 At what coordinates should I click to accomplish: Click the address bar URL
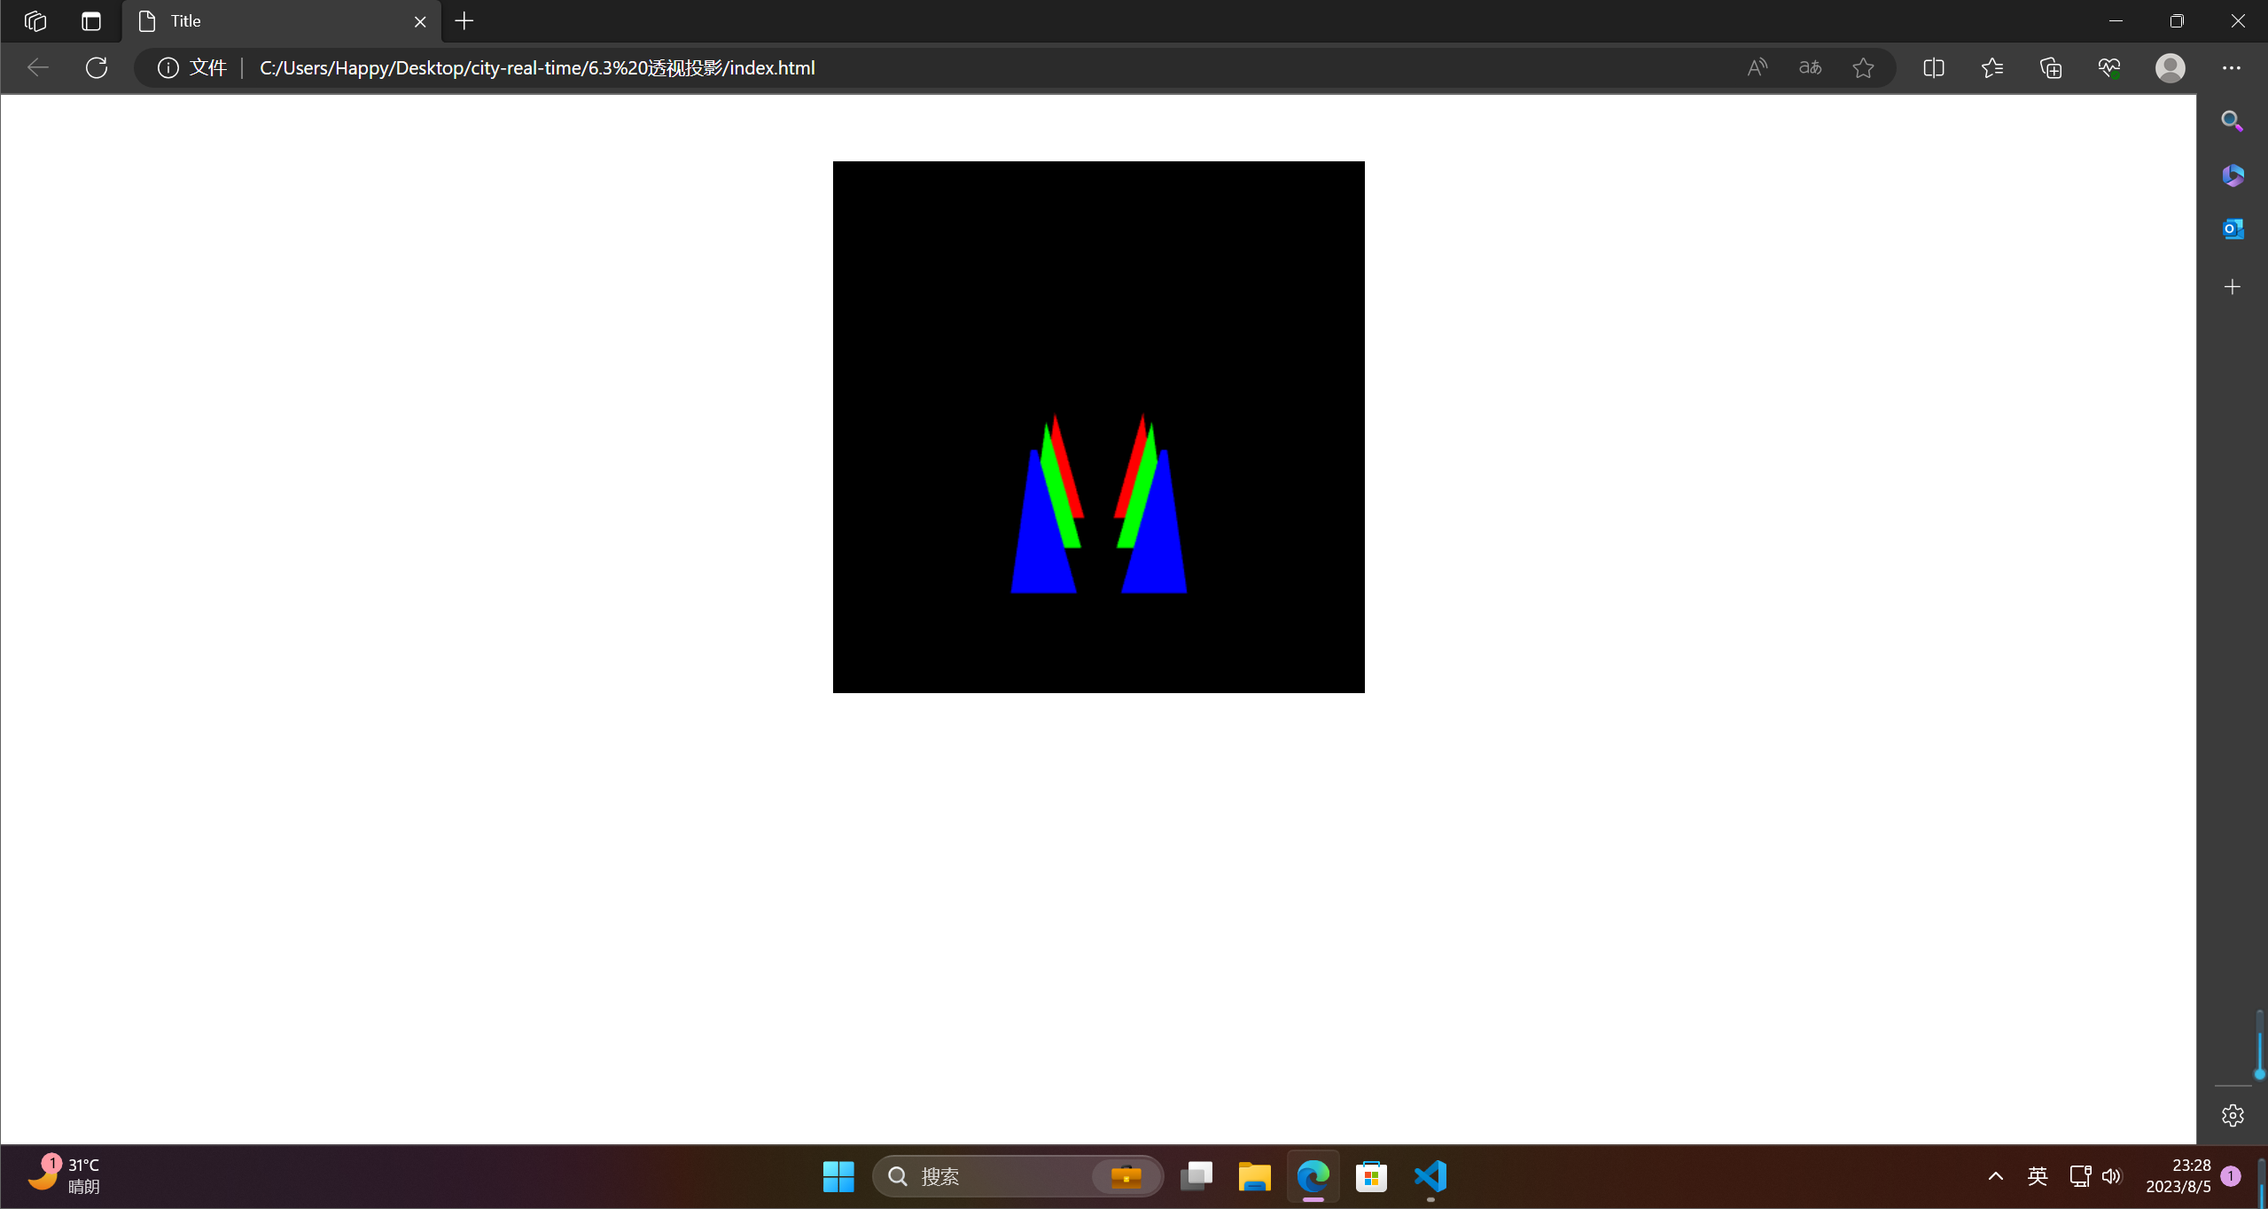[537, 67]
